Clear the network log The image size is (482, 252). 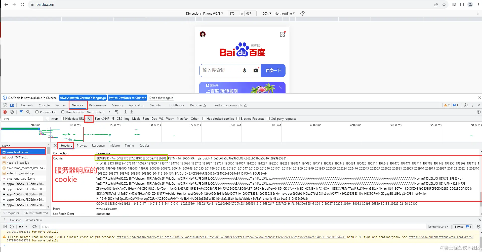click(x=12, y=112)
